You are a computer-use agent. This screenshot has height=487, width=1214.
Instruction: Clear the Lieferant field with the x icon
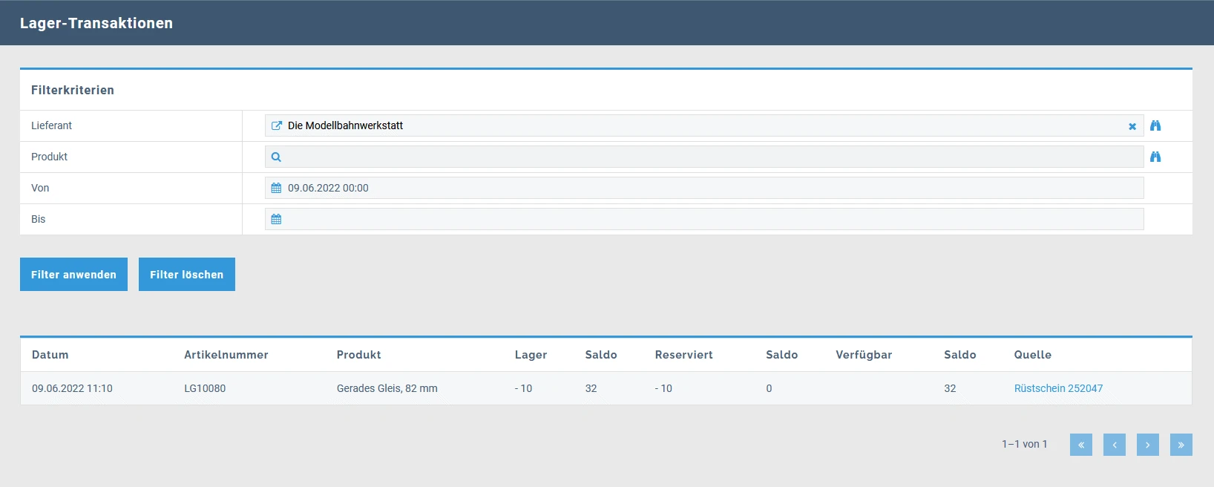pyautogui.click(x=1132, y=126)
